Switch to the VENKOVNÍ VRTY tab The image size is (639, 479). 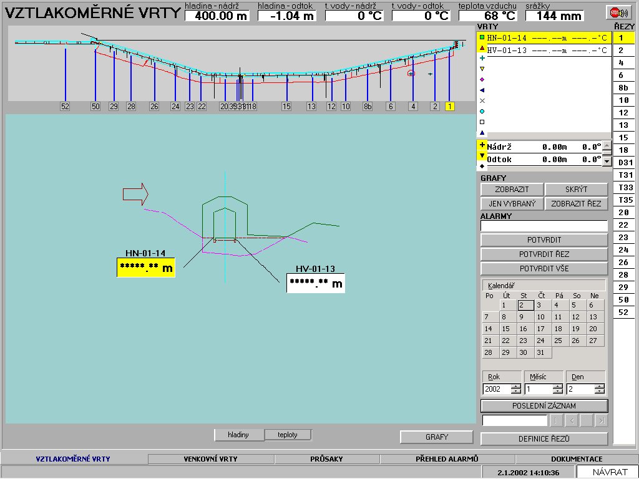210,459
